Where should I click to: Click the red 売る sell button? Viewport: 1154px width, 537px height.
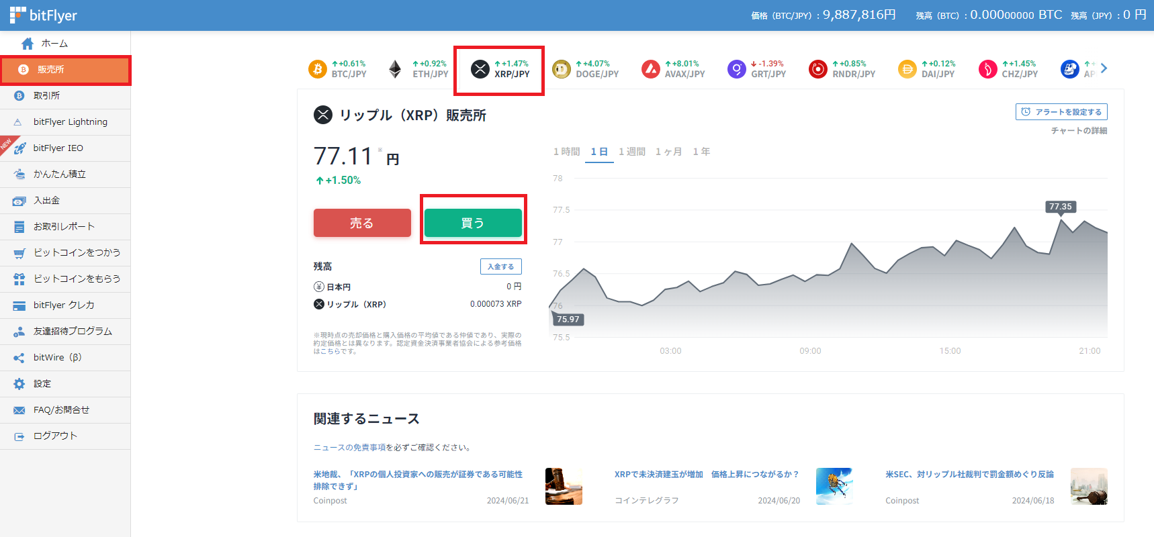point(362,223)
